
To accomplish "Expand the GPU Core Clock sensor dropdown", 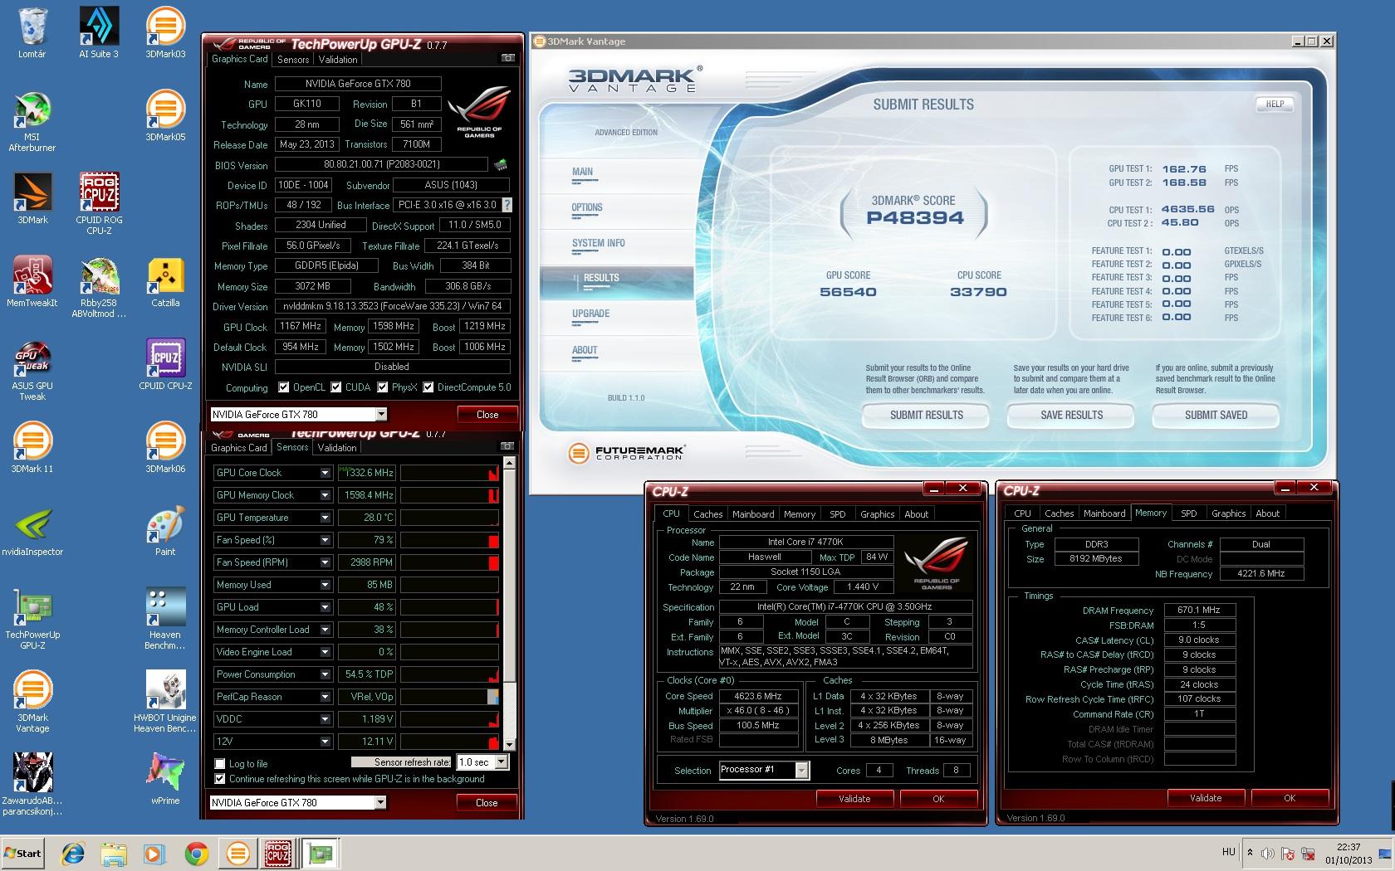I will point(325,473).
